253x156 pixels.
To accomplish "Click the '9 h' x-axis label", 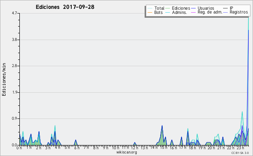I will coord(105,148).
